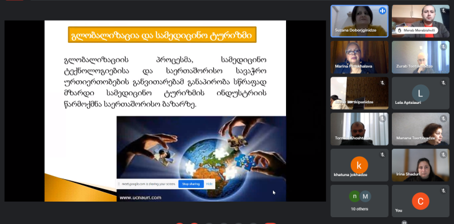Select Merab Merabishvili name label

[416, 30]
